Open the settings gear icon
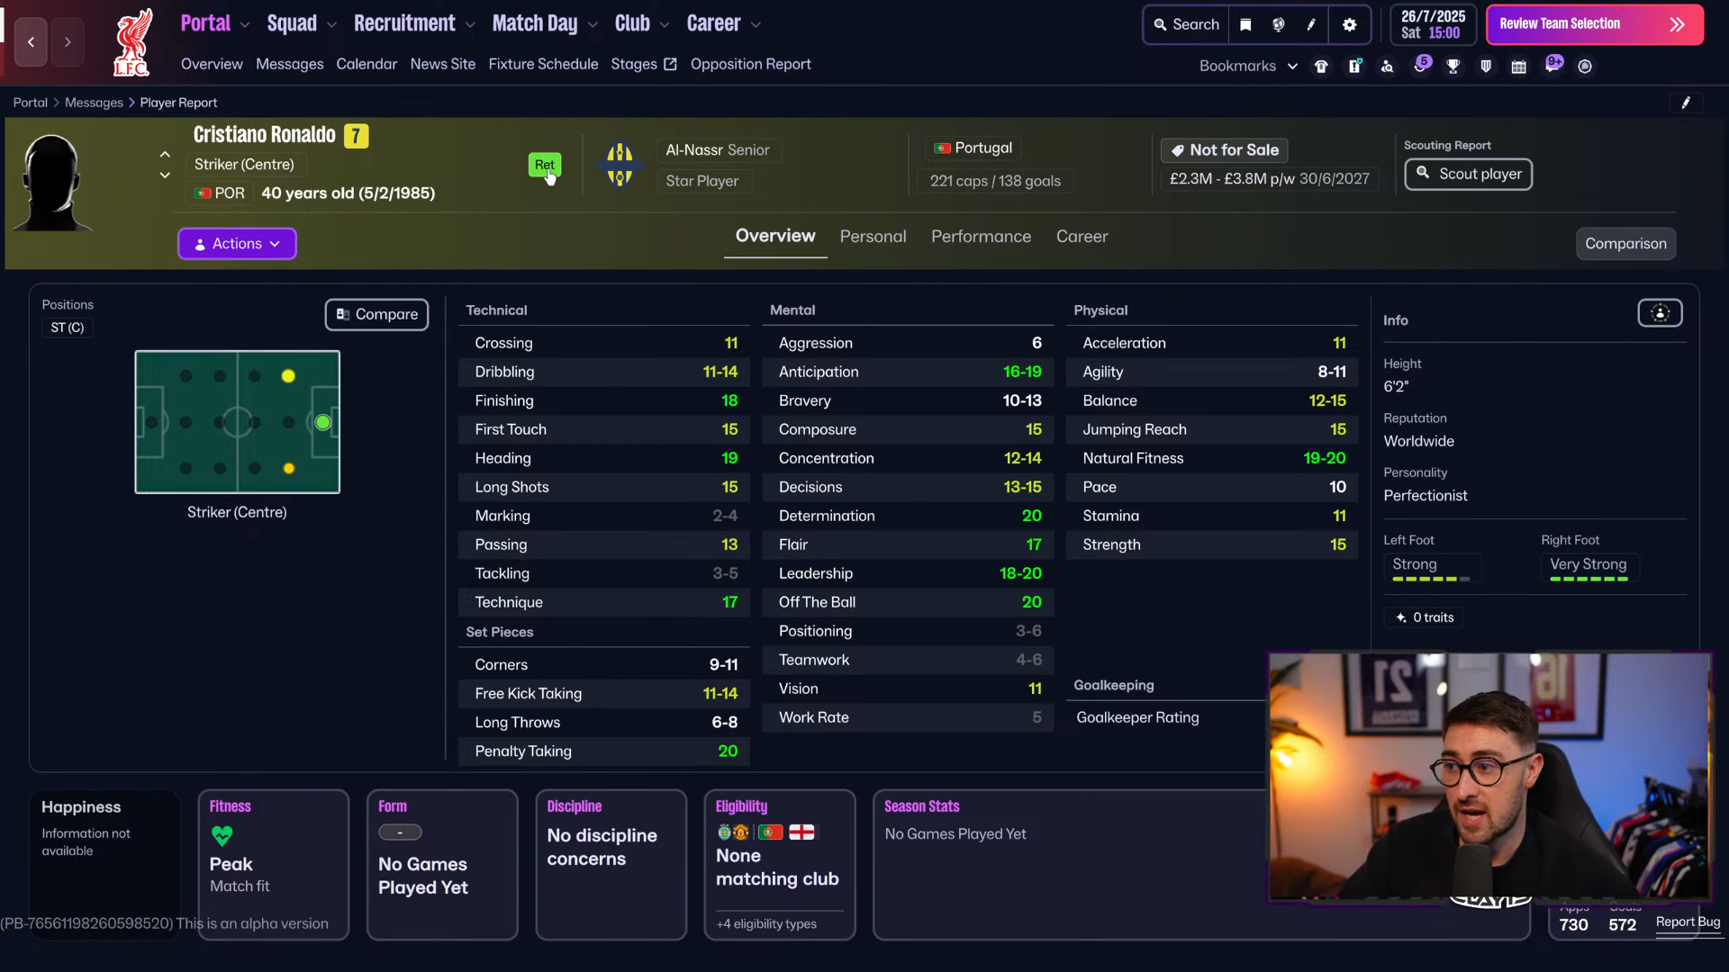 [1349, 25]
